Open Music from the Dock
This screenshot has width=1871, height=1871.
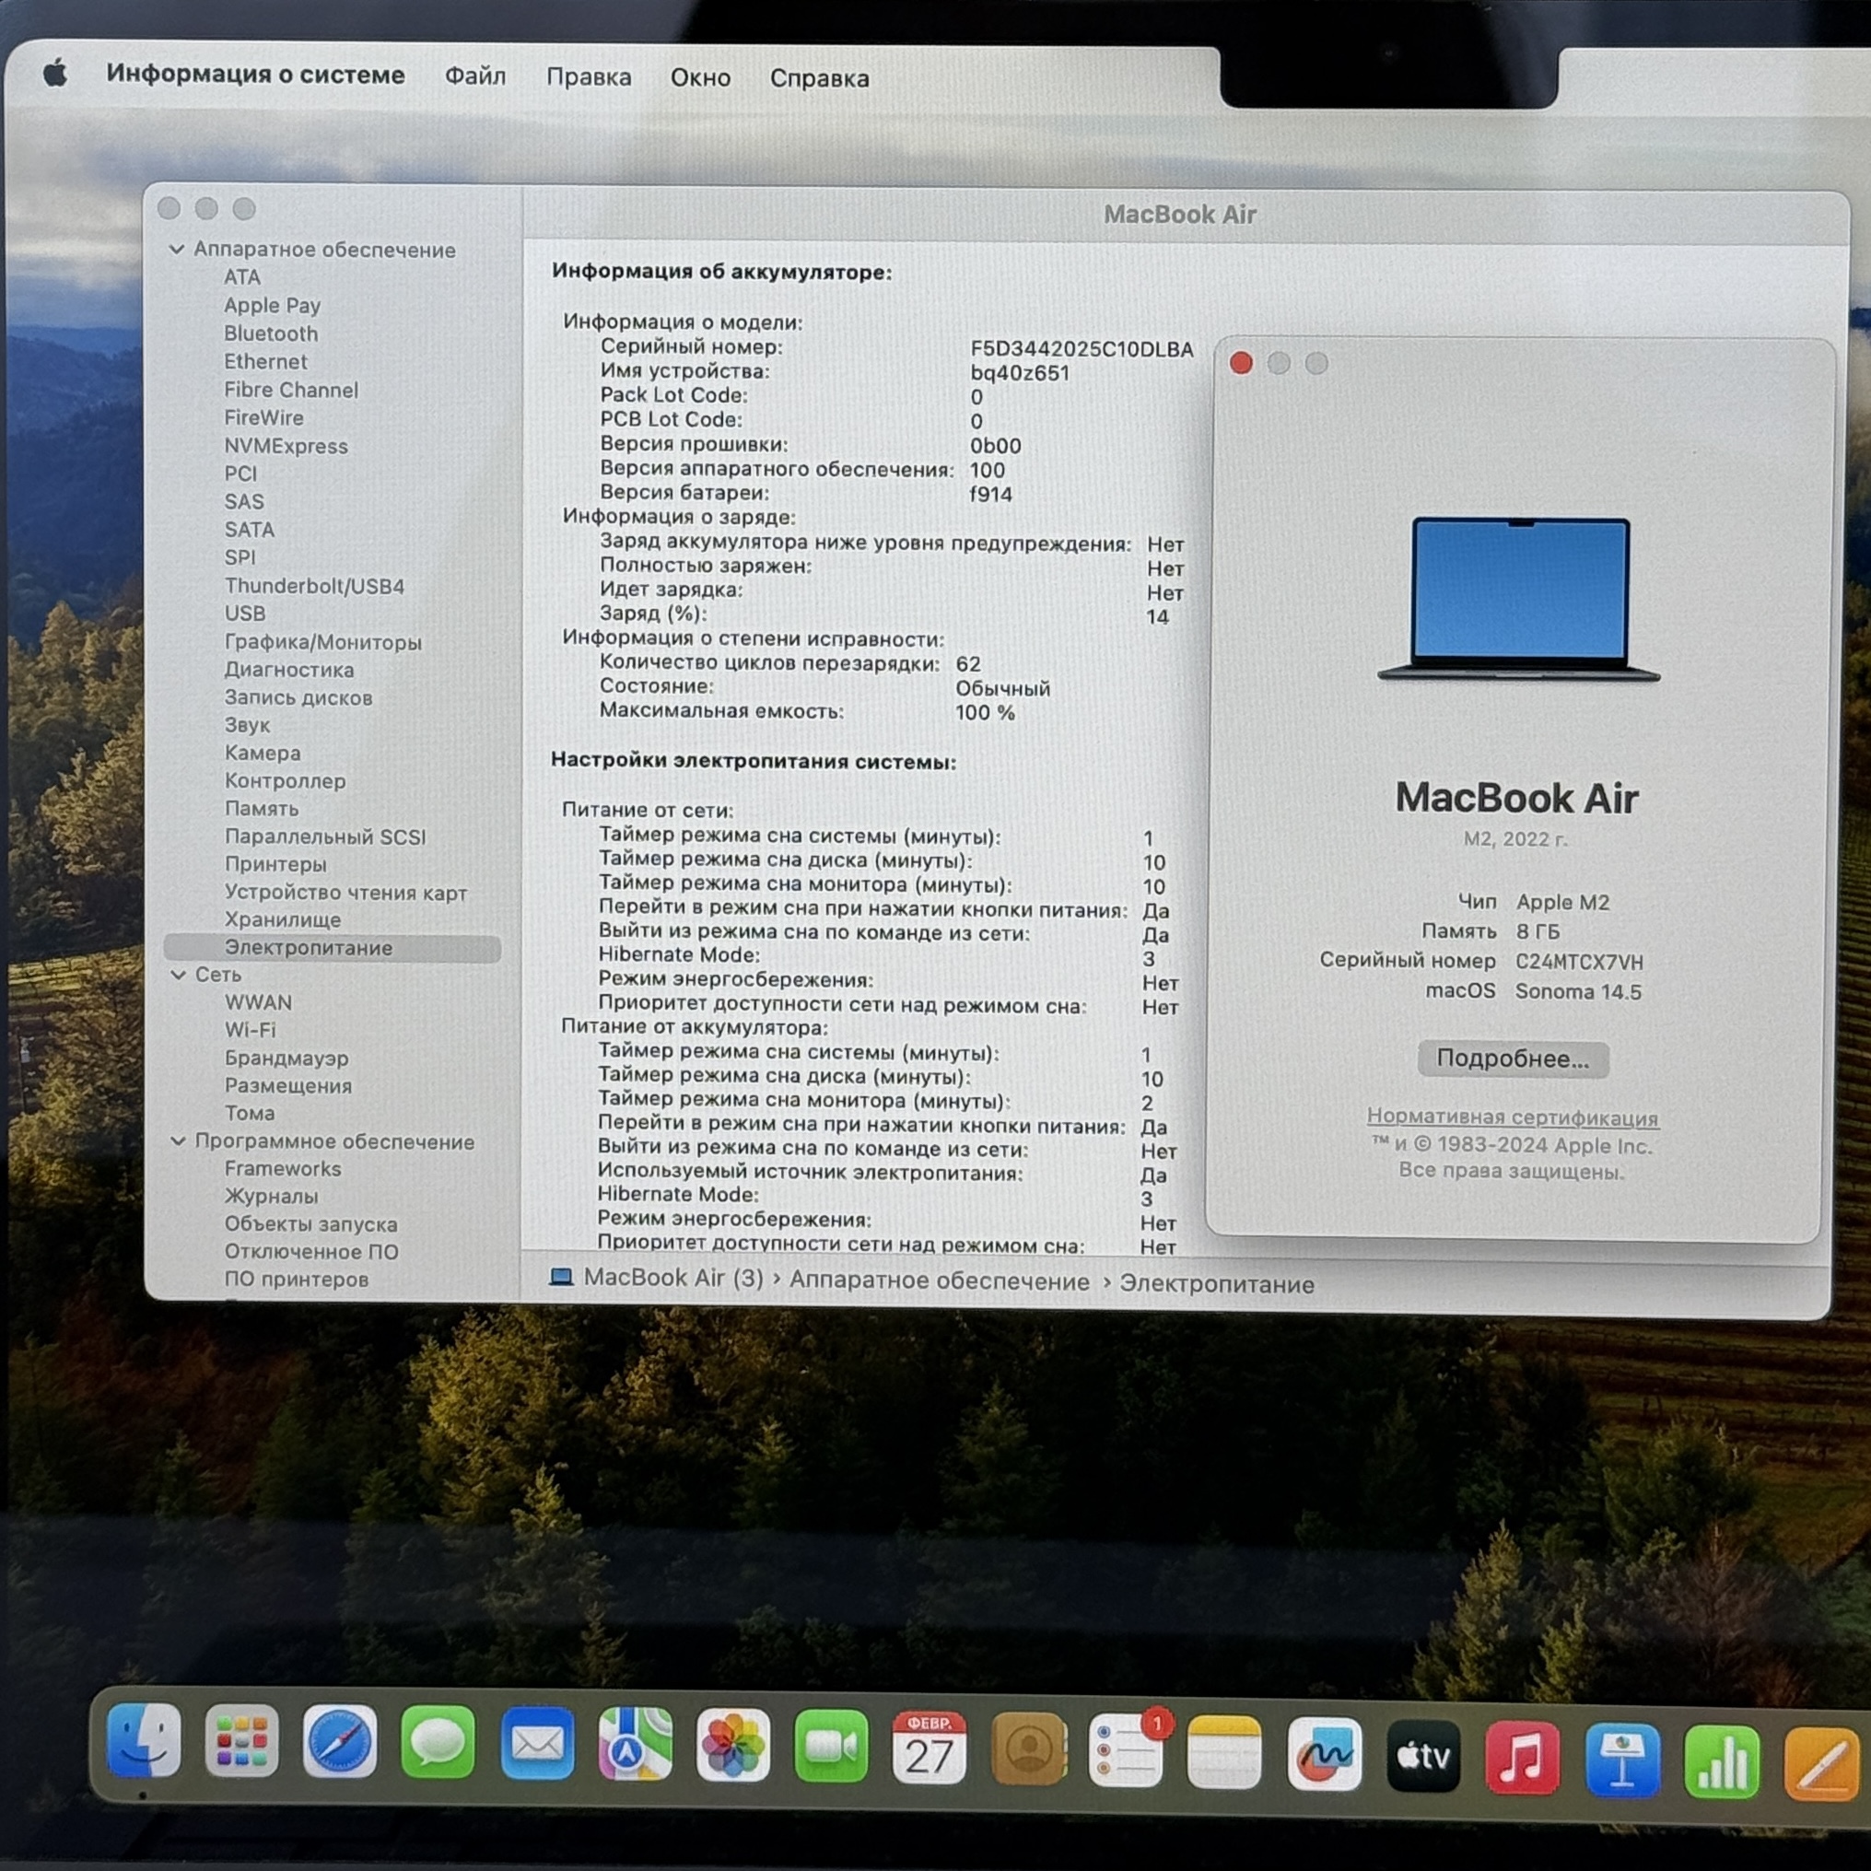(1523, 1758)
